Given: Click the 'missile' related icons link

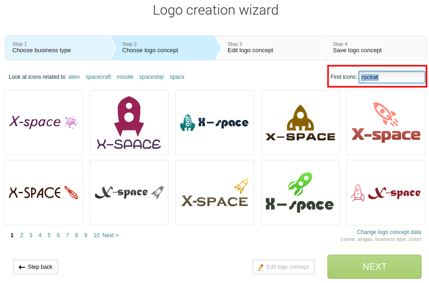Looking at the screenshot, I should click(125, 77).
